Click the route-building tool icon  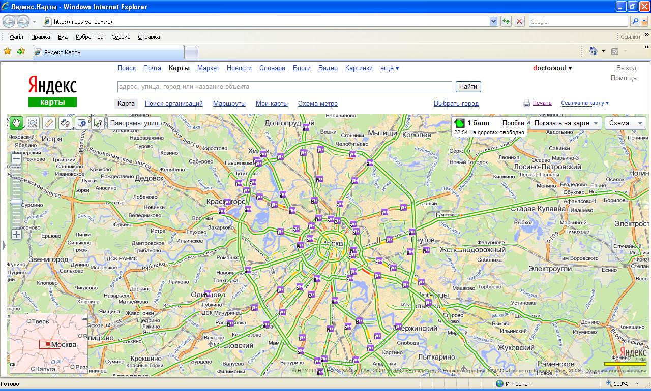coord(65,123)
